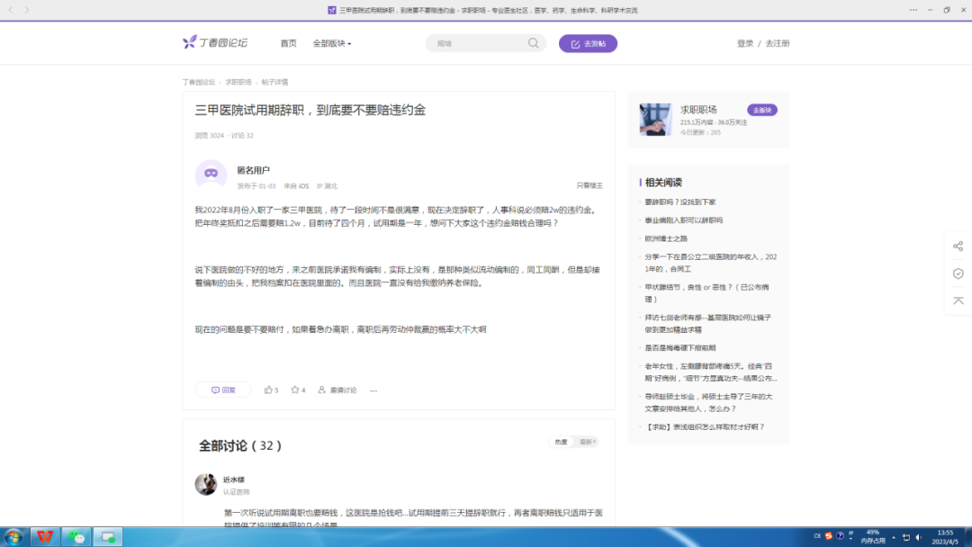Screen dimensions: 972x547
Task: Open WPS Office from the taskbar
Action: (43, 537)
